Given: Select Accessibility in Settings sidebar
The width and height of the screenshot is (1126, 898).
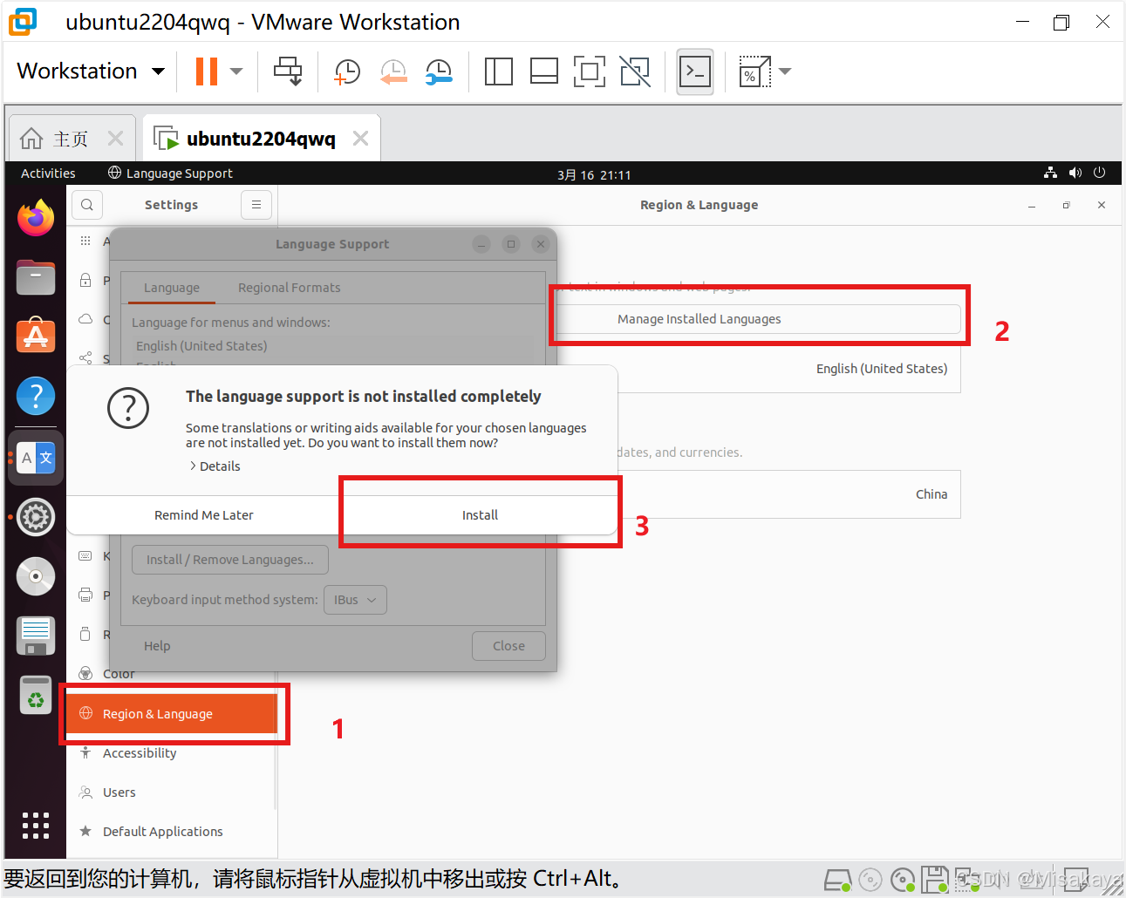Looking at the screenshot, I should pyautogui.click(x=172, y=753).
